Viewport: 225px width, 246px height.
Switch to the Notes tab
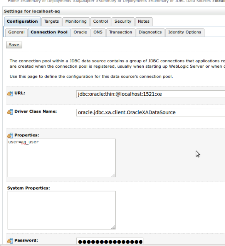pos(144,22)
